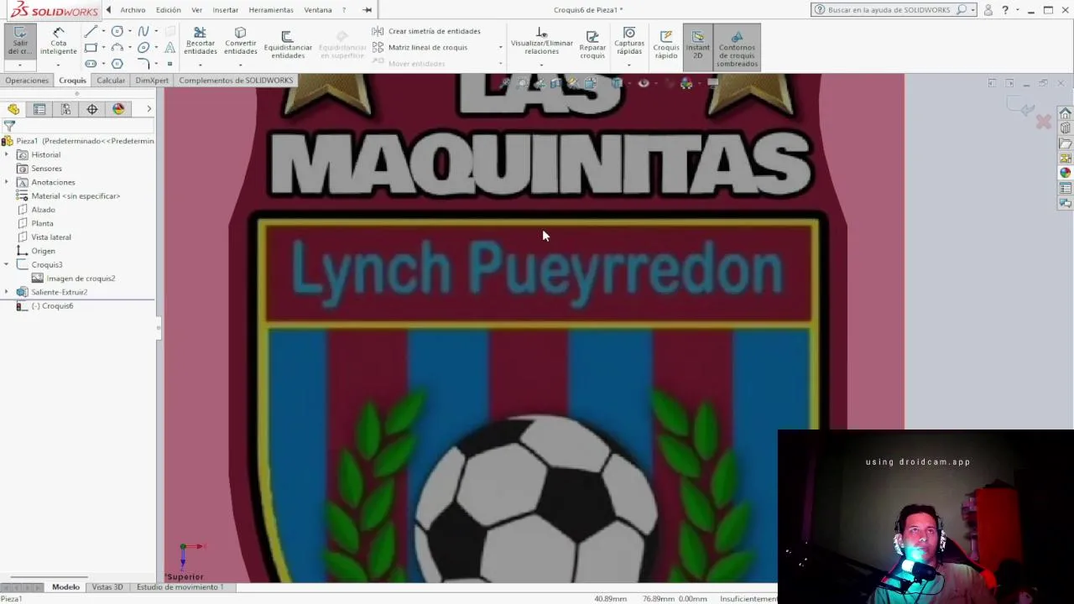Click Convertir entidades tool
This screenshot has width=1074, height=604.
tap(240, 41)
